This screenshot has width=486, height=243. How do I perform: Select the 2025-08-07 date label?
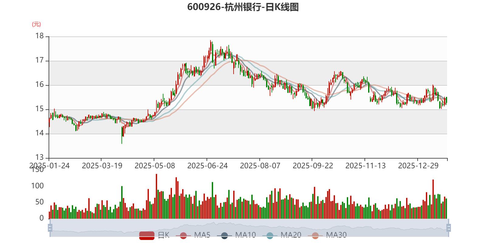pos(260,166)
